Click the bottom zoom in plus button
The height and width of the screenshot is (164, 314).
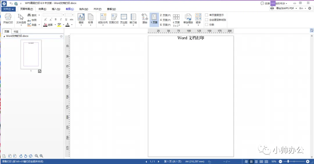pyautogui.click(x=308, y=161)
